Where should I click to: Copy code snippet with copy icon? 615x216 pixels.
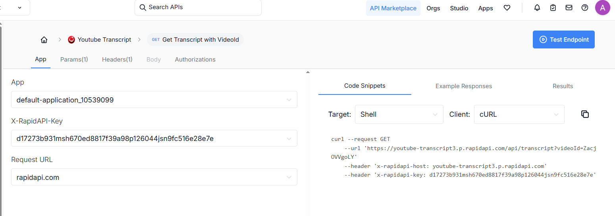pyautogui.click(x=585, y=114)
